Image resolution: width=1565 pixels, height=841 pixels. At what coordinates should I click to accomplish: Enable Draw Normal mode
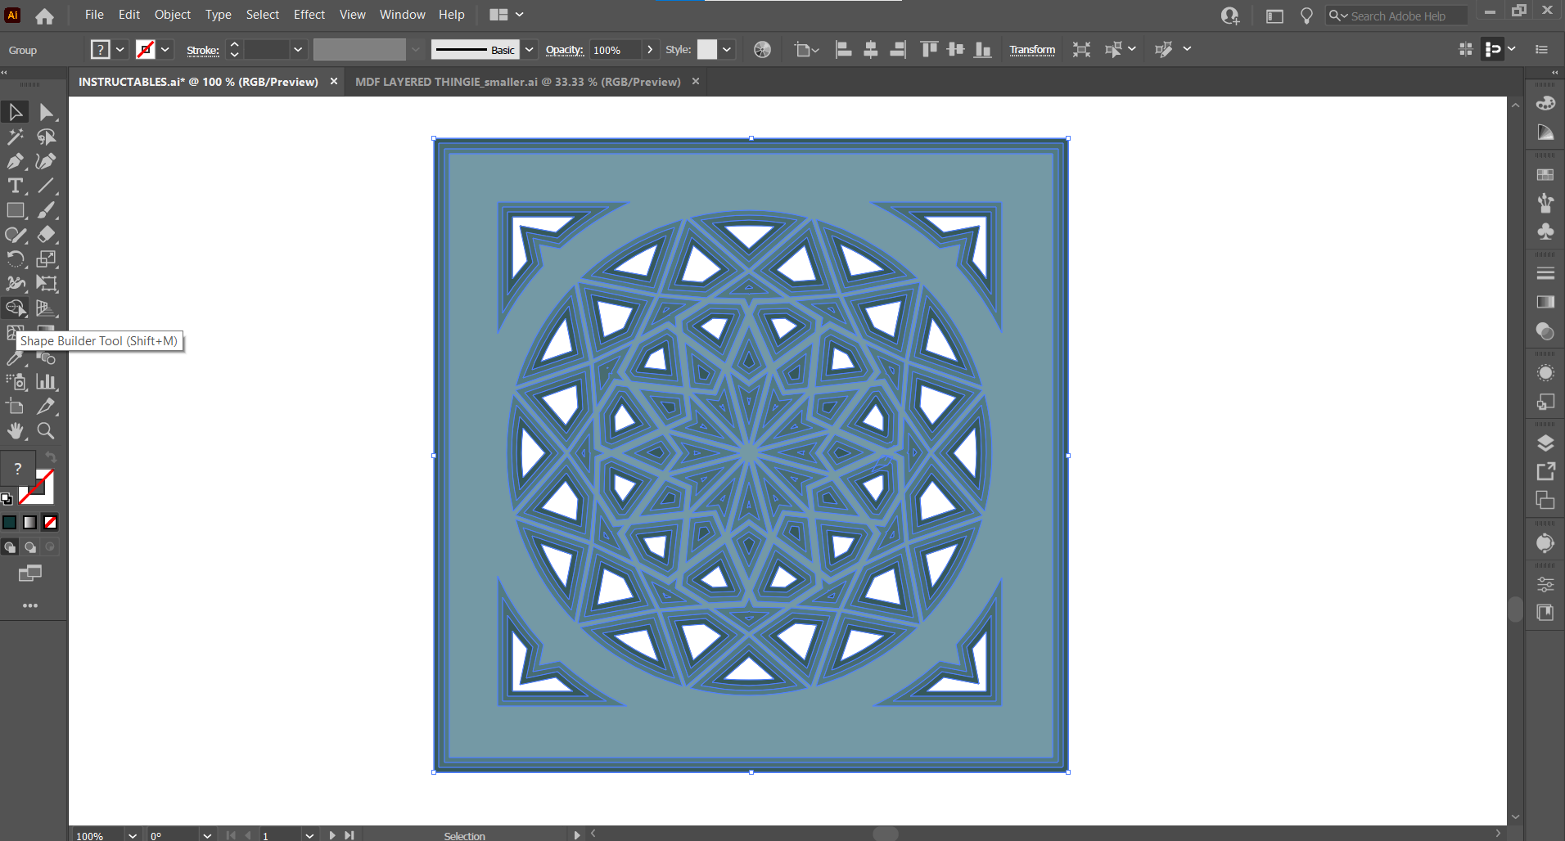pos(10,546)
